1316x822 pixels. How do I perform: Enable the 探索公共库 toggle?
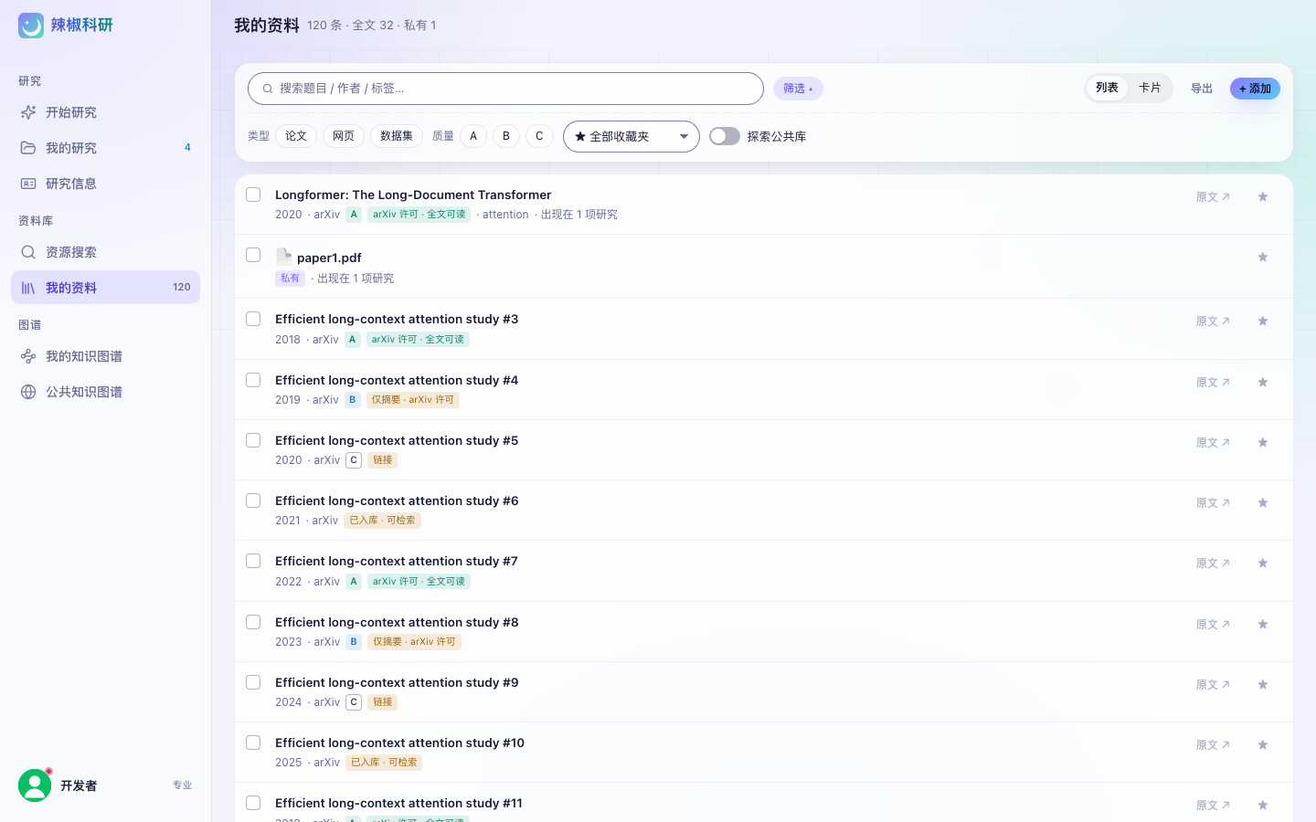[x=725, y=136]
